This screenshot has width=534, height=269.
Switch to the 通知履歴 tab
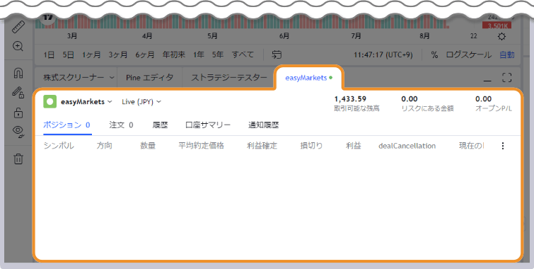264,125
